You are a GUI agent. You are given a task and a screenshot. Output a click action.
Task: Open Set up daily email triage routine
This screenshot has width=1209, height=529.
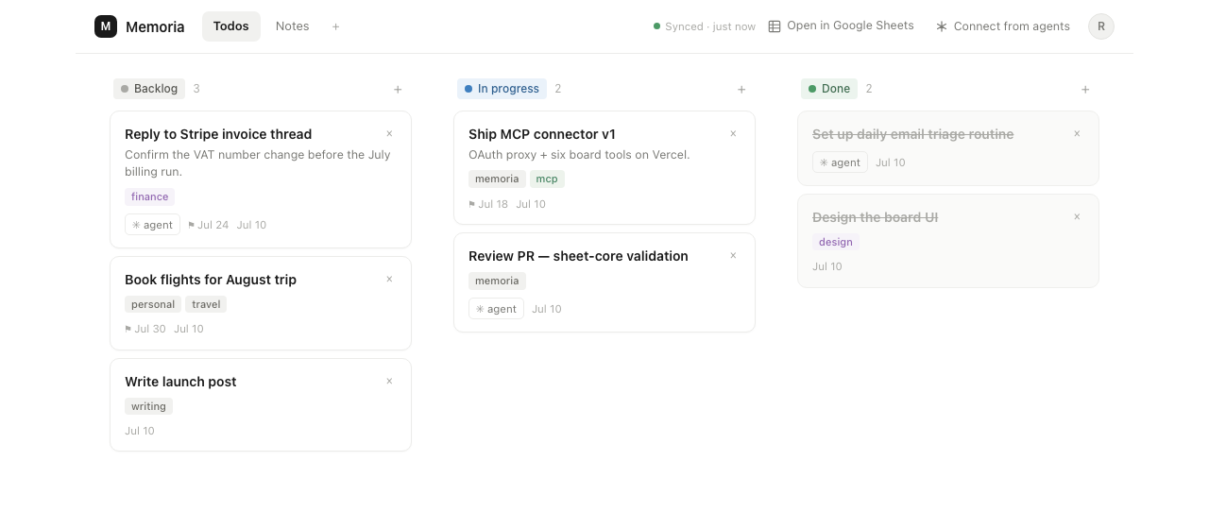(912, 134)
